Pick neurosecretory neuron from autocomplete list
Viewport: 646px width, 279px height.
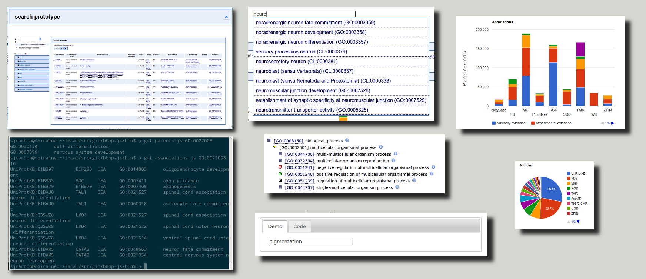[x=297, y=62]
